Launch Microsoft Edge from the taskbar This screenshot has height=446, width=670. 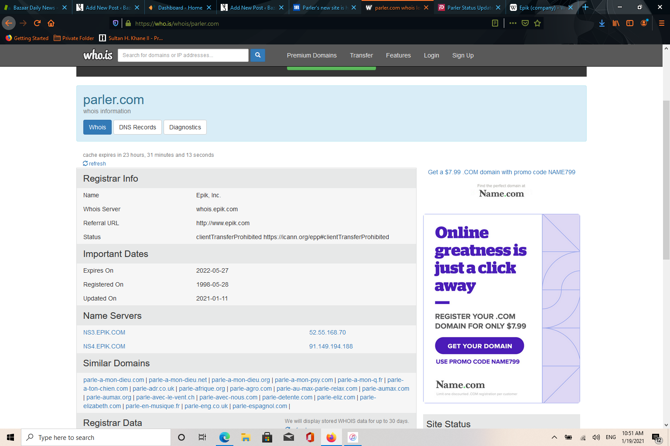pyautogui.click(x=224, y=437)
